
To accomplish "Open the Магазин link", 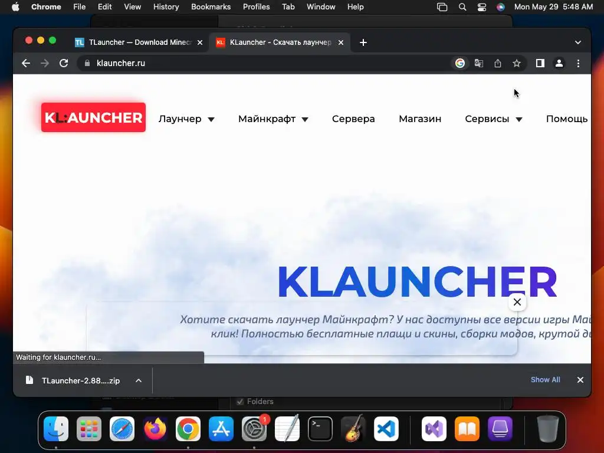I will point(420,119).
